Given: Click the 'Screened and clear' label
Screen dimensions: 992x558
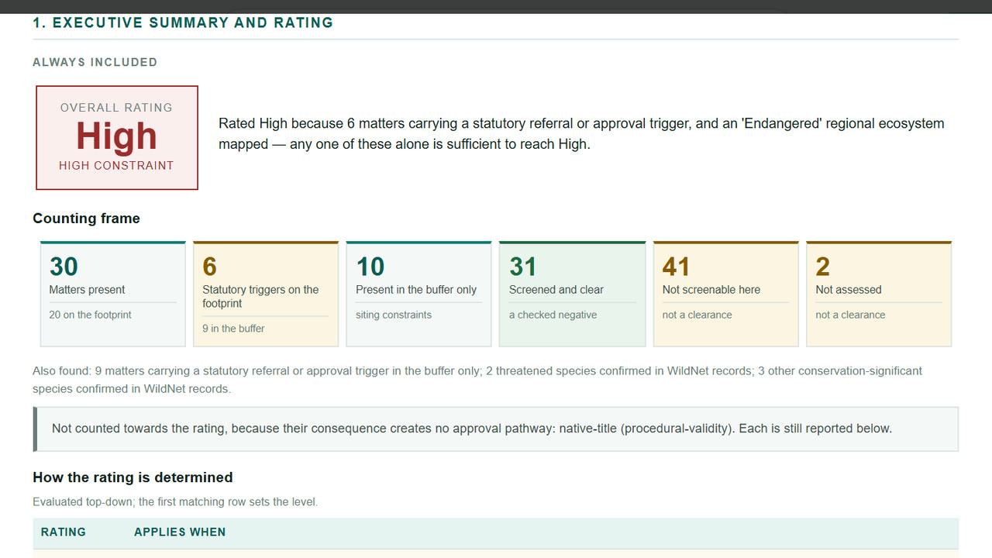Looking at the screenshot, I should click(x=556, y=290).
